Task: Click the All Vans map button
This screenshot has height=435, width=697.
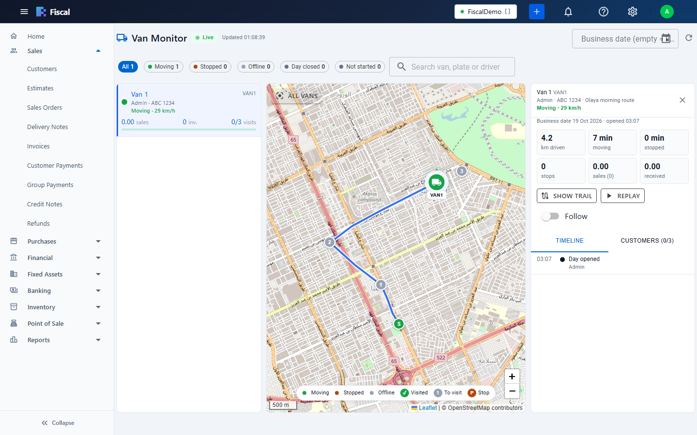Action: [297, 96]
